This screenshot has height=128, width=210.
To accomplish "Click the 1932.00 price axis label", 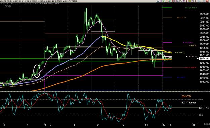I will tap(204, 82).
